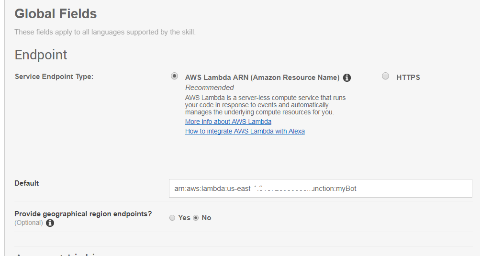Focus the Default ARN input field
Screen dimensions: 480x256
[321, 189]
